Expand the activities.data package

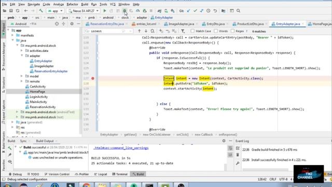(22, 51)
